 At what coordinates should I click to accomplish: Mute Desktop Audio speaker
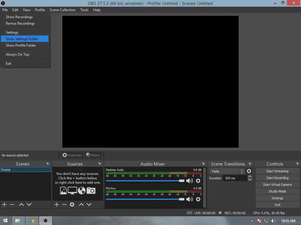190,180
